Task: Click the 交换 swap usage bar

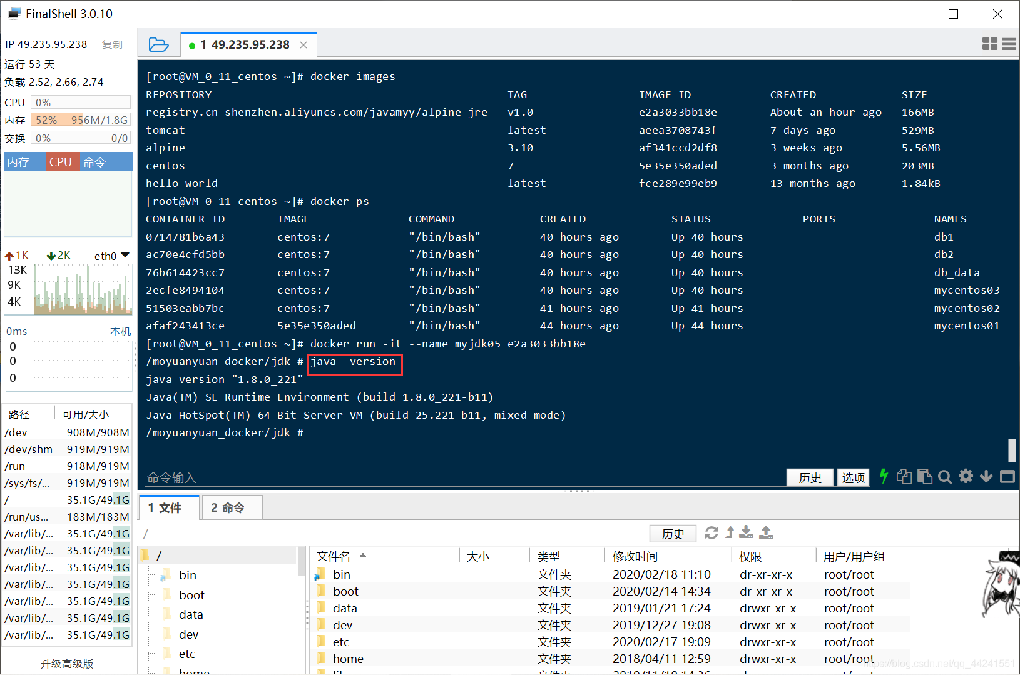Action: coord(81,137)
